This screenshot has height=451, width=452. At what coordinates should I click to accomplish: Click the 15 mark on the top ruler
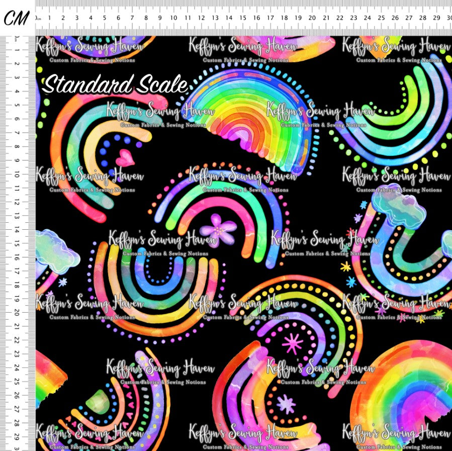tap(243, 18)
